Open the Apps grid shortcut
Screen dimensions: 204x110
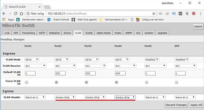[x=8, y=19]
